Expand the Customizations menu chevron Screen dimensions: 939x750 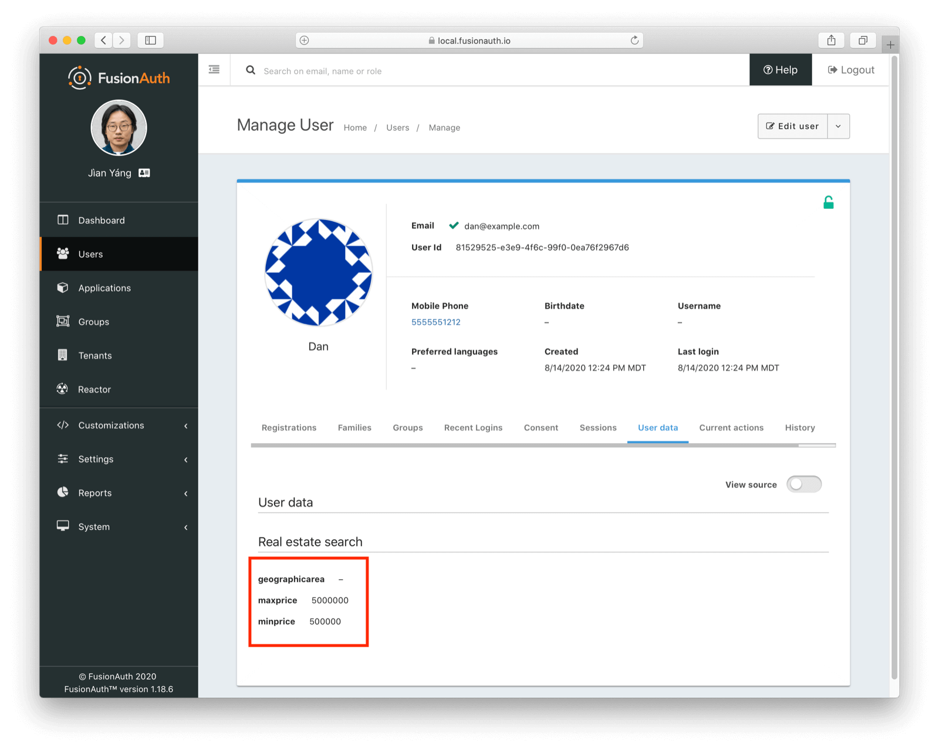186,426
